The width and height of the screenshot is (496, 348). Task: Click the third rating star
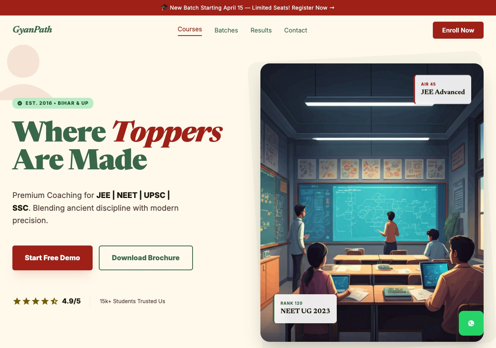[x=36, y=301]
